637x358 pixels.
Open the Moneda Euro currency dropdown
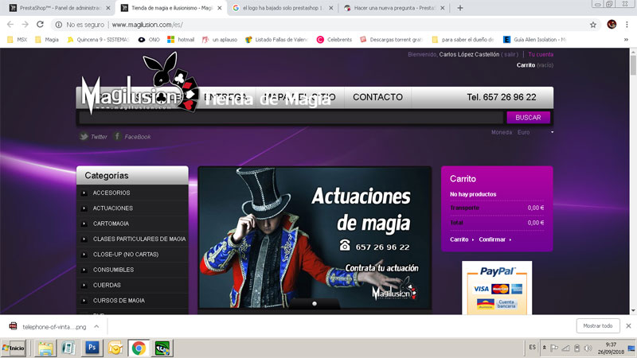534,132
